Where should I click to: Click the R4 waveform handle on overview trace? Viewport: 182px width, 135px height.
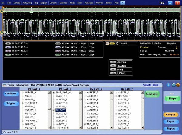2,11
